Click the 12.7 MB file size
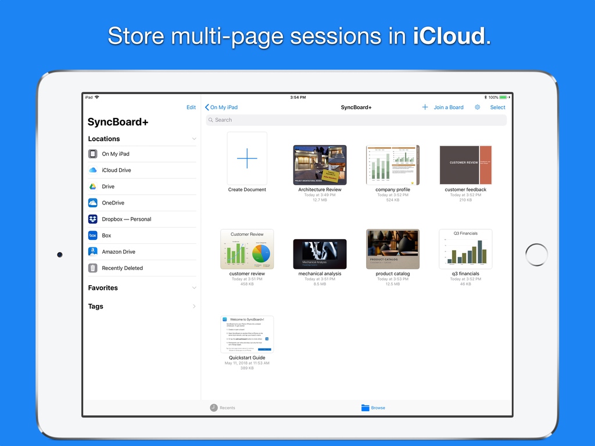Viewport: 595px width, 446px height. (x=320, y=200)
